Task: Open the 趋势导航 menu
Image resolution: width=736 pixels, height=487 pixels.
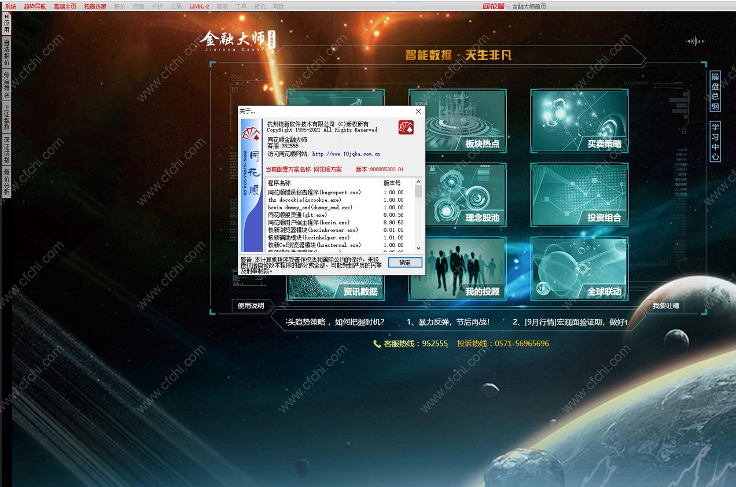Action: 35,6
